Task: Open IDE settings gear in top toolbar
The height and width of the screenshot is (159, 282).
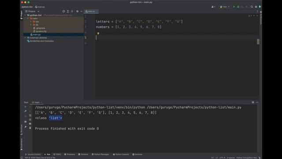Action: (x=256, y=7)
